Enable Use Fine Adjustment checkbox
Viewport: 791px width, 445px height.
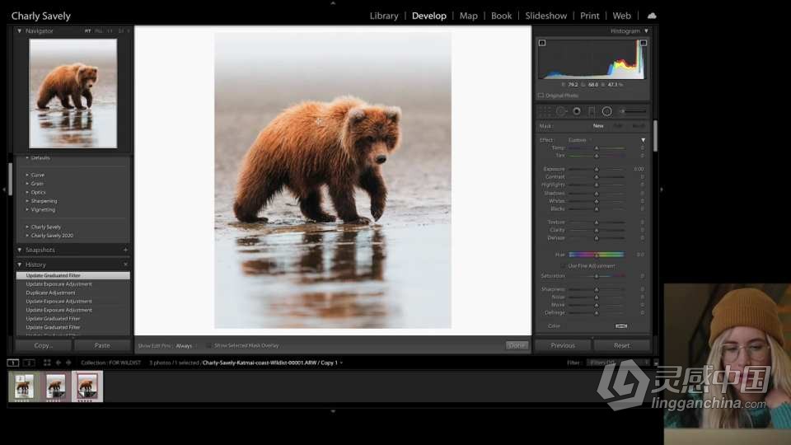[564, 266]
